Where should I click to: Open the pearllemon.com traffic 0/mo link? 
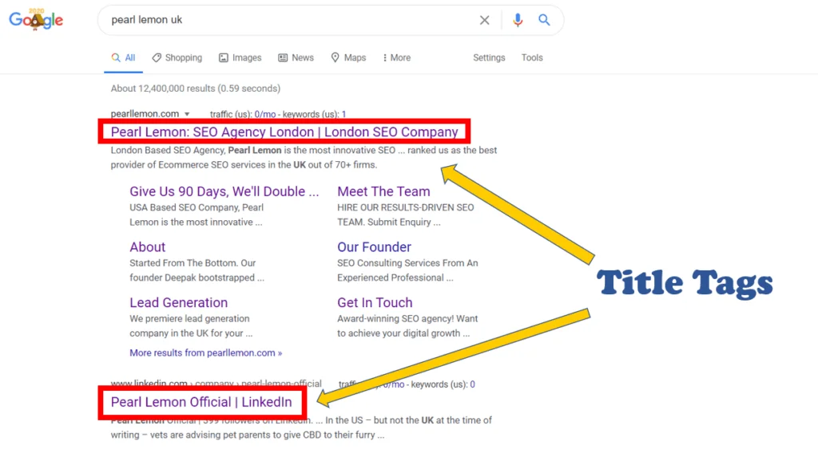[265, 114]
